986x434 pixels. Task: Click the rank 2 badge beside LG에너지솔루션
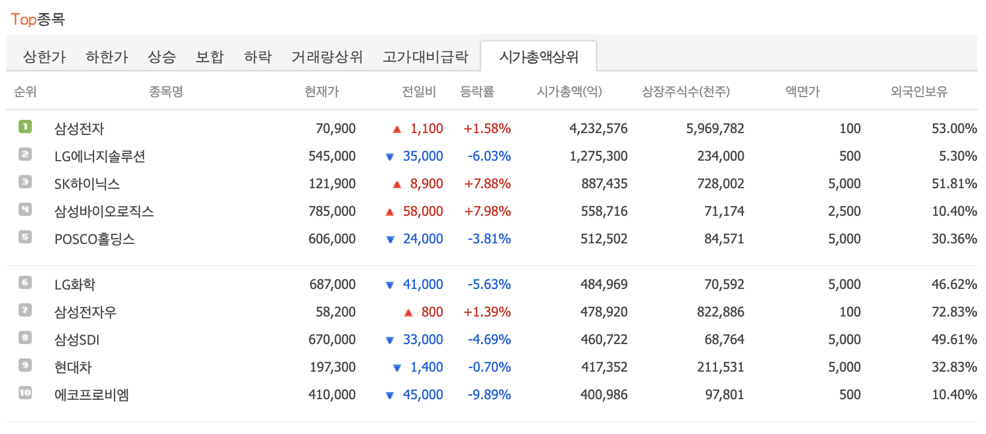tap(25, 154)
